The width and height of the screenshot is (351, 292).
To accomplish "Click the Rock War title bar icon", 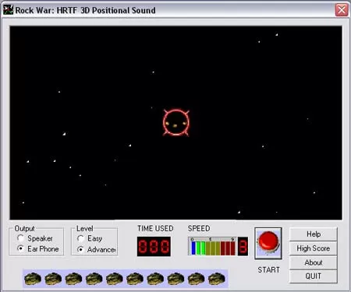I will (8, 10).
